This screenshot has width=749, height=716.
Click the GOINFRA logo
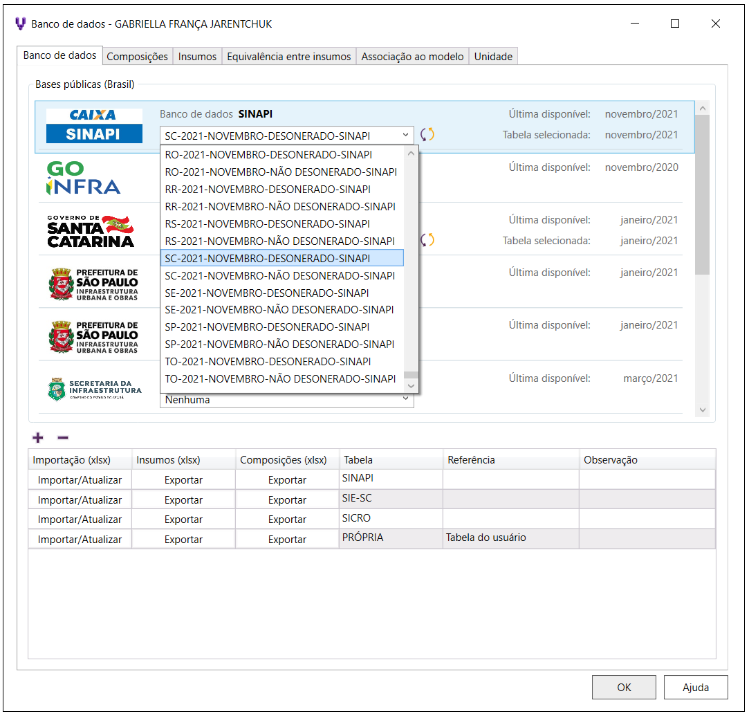[x=83, y=178]
